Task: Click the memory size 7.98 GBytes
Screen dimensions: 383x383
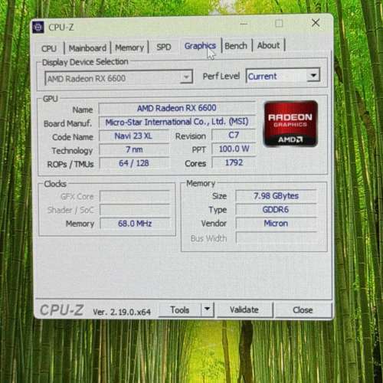Action: pyautogui.click(x=277, y=196)
